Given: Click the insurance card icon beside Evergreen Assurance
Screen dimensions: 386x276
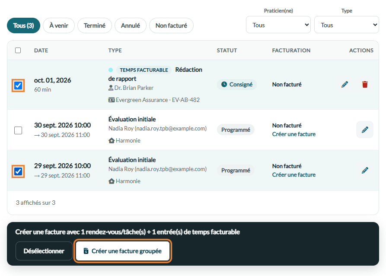Looking at the screenshot, I should pos(112,100).
